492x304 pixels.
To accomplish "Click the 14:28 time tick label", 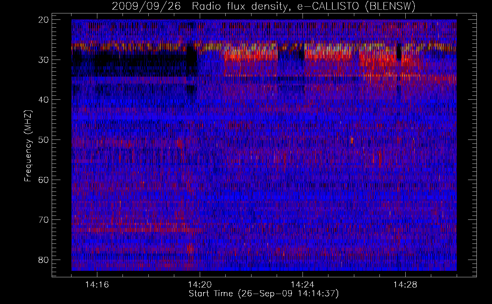I will point(405,285).
